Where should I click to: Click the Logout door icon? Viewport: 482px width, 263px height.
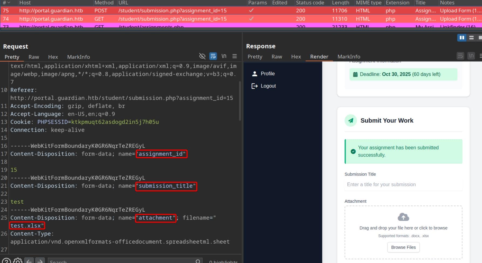coord(255,86)
